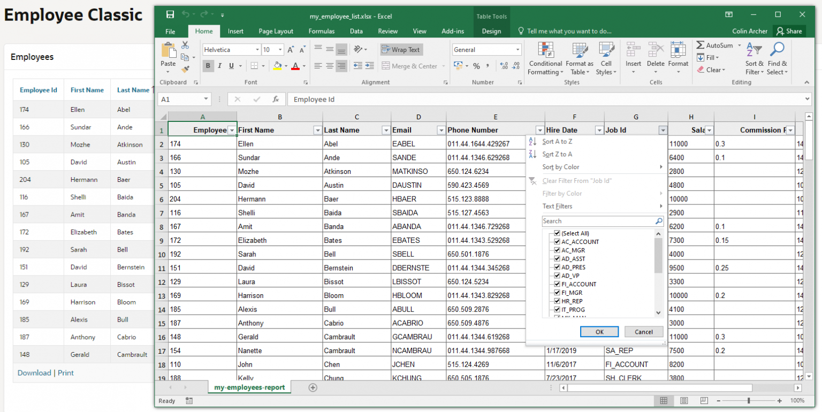Switch to the Data ribbon tab
This screenshot has width=822, height=412.
tap(356, 32)
